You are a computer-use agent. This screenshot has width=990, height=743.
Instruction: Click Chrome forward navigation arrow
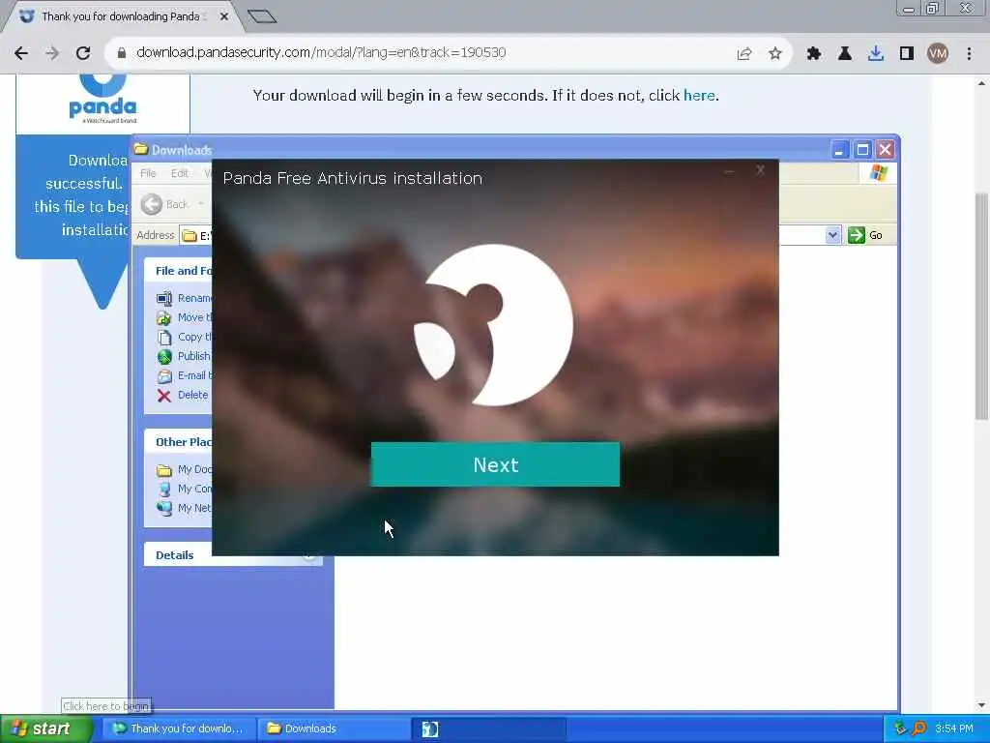[52, 53]
